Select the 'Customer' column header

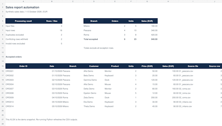click(94, 66)
